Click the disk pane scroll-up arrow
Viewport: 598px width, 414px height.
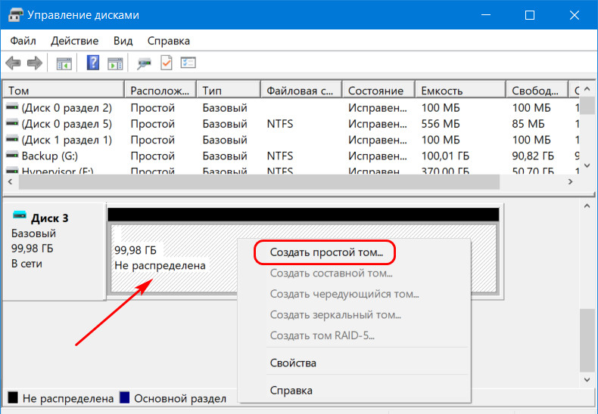[587, 206]
